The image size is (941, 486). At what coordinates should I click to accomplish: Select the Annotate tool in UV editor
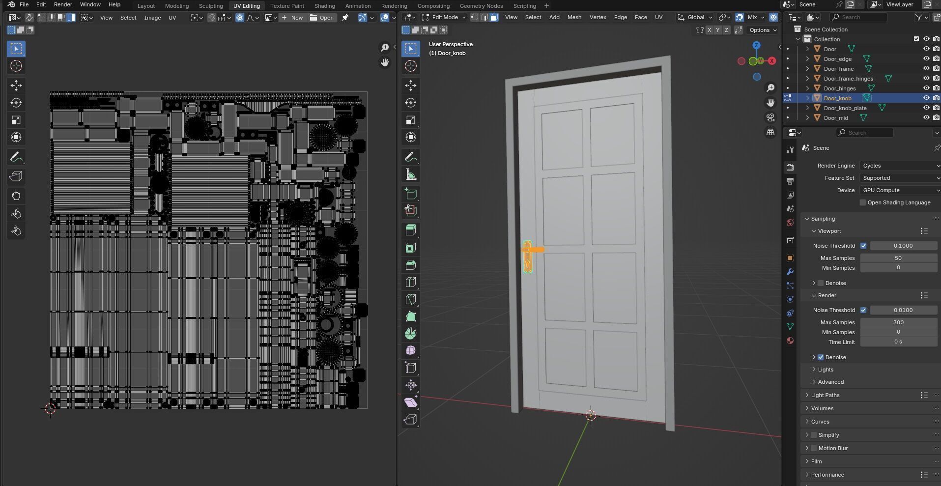[x=16, y=157]
